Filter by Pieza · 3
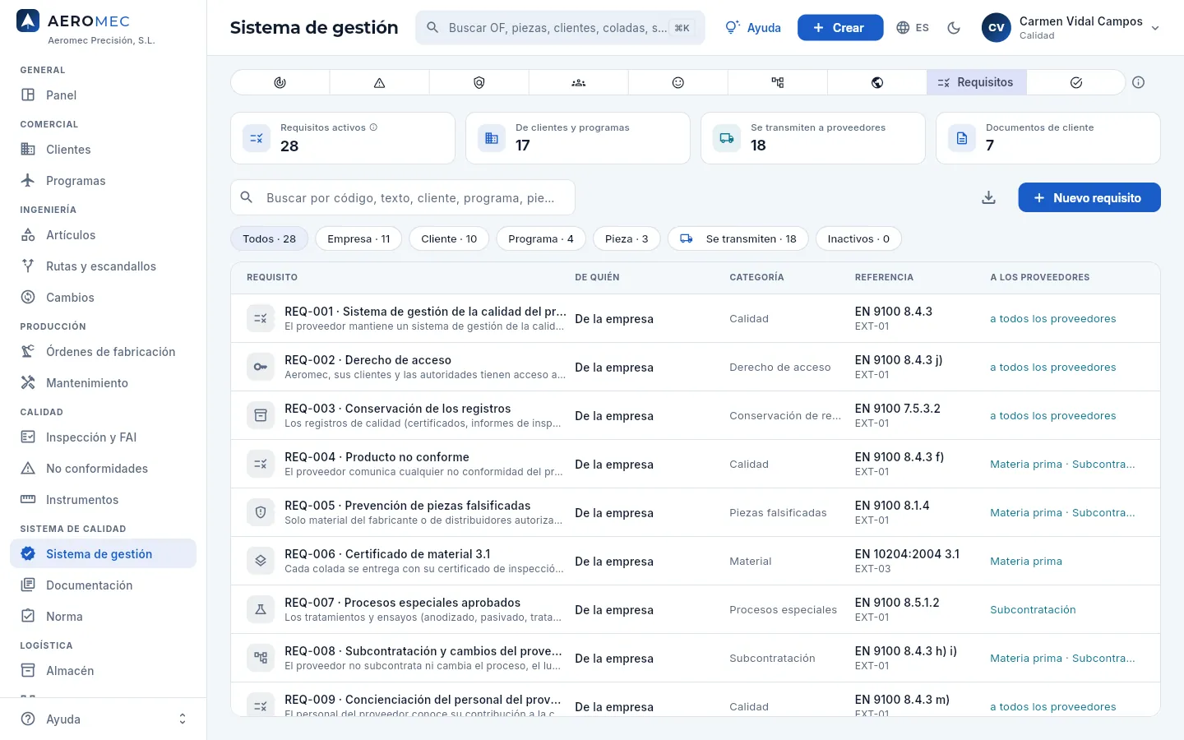Image resolution: width=1184 pixels, height=740 pixels. point(627,239)
